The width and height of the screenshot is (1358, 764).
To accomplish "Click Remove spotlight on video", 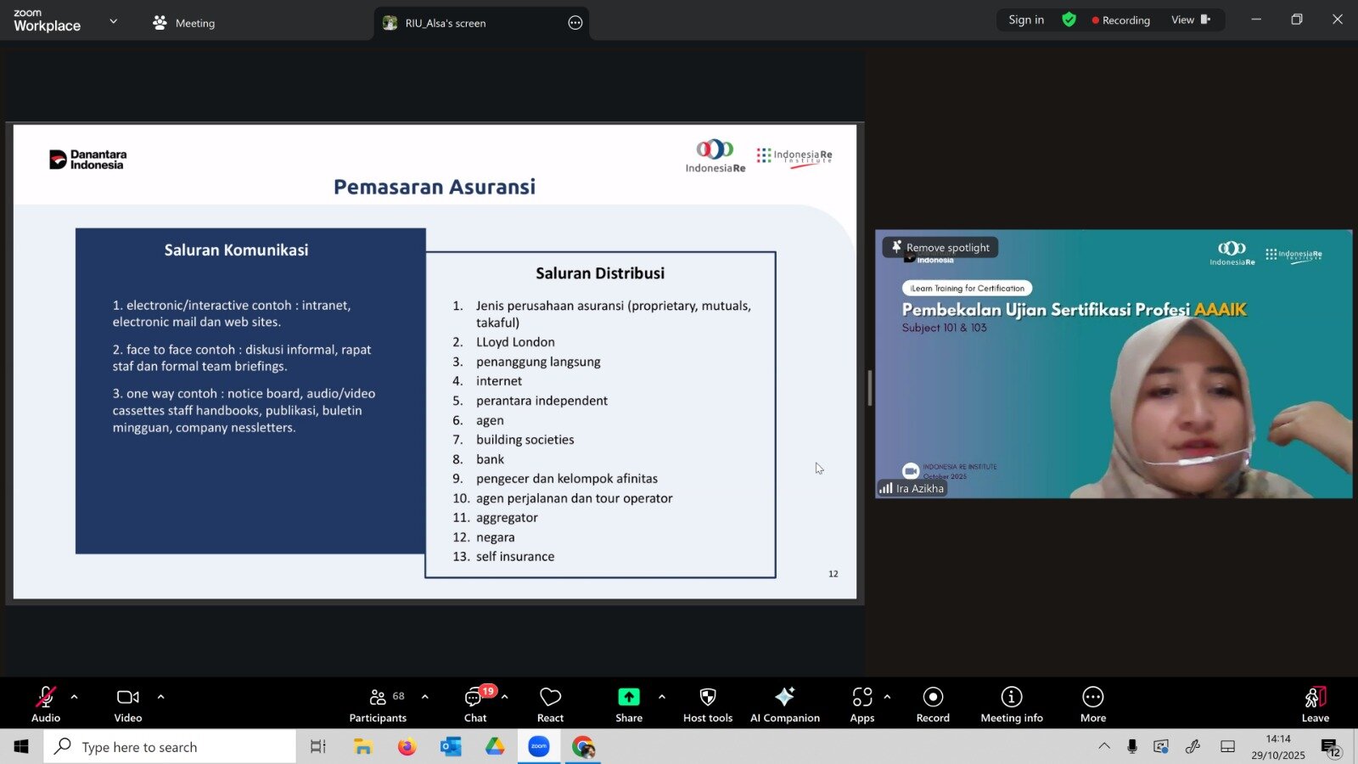I will (940, 247).
